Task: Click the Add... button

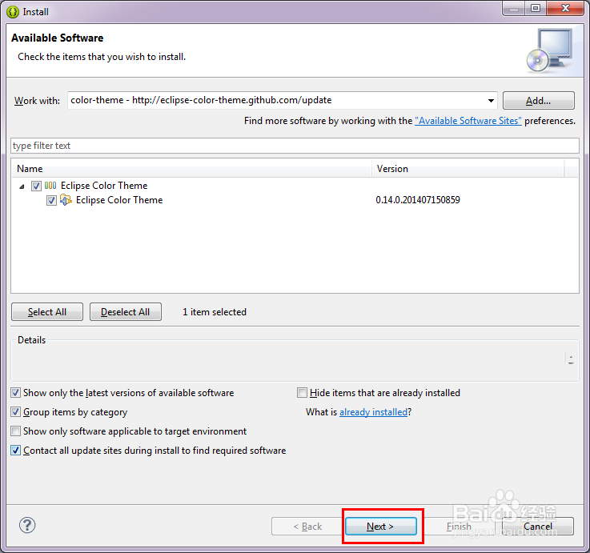Action: 539,101
